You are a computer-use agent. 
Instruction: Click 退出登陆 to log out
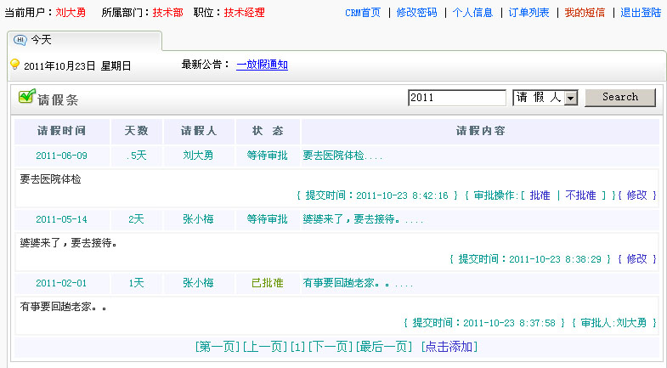[641, 13]
